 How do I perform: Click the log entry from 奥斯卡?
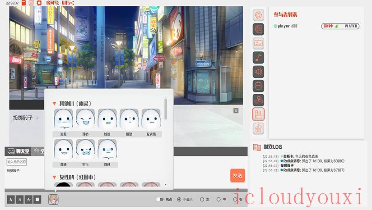(290, 156)
